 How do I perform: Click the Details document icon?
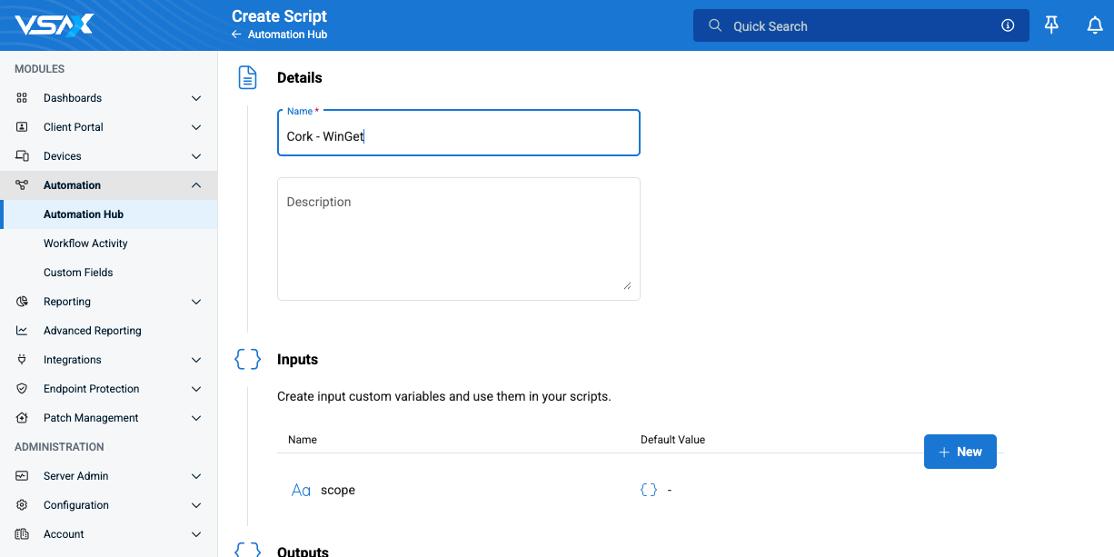(247, 78)
